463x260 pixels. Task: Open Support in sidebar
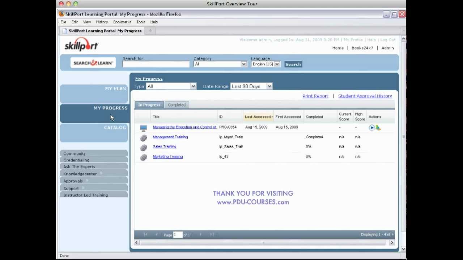coord(94,188)
